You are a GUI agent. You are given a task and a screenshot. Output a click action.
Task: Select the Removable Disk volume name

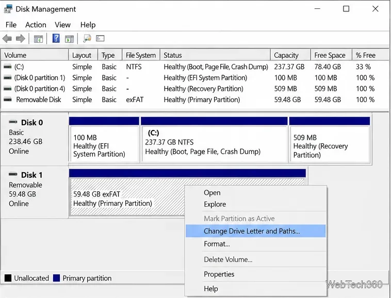[x=39, y=100]
